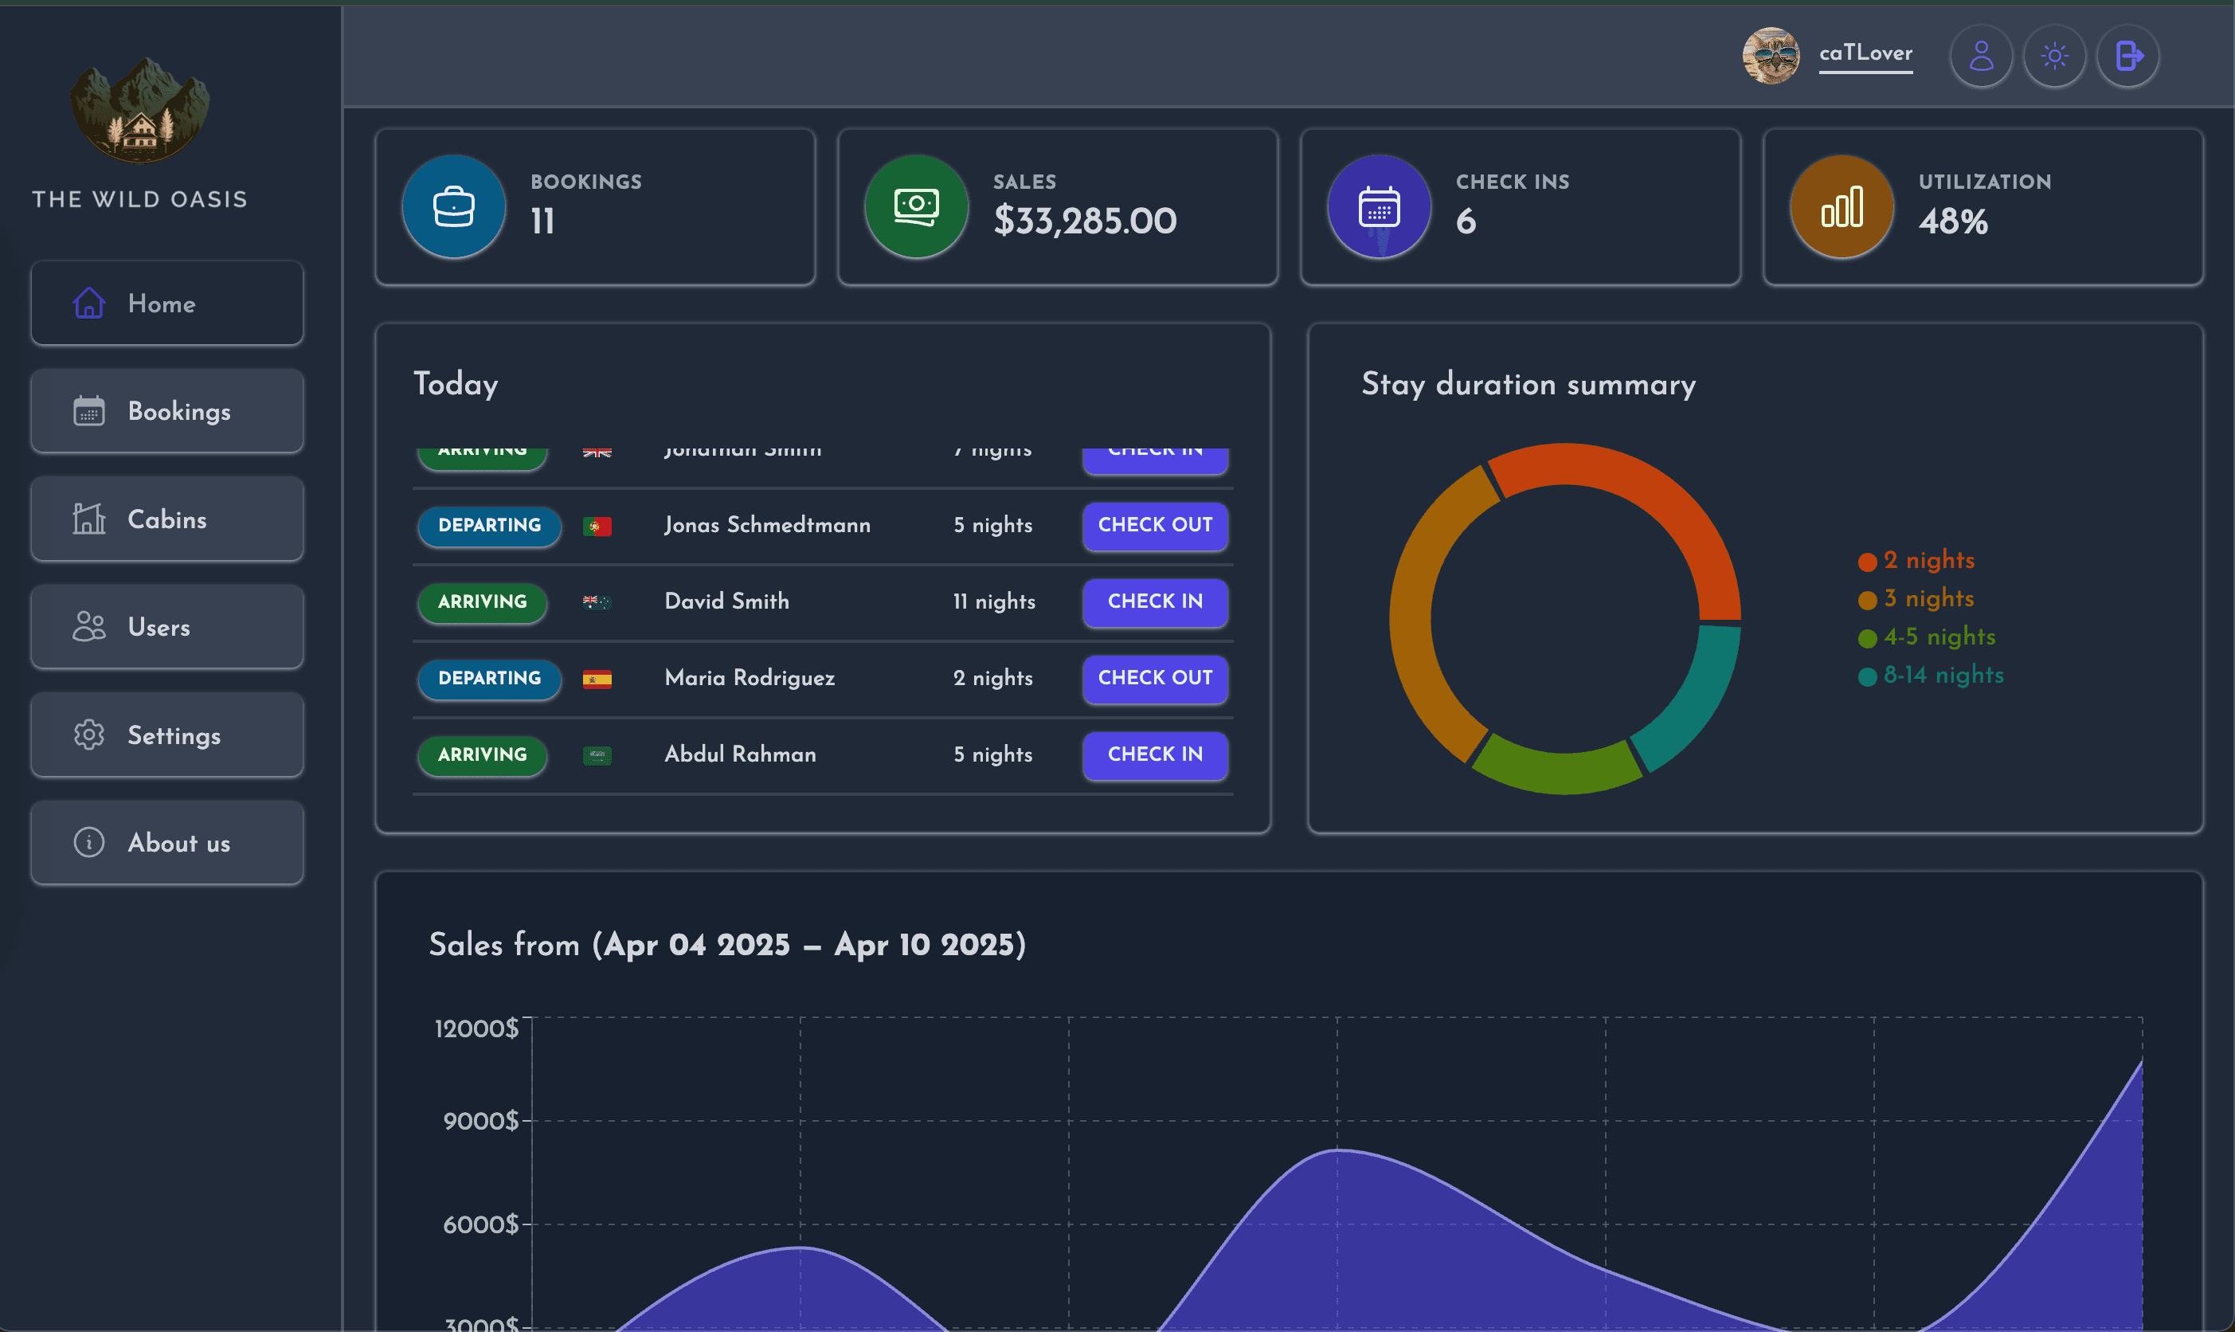
Task: Click the Departing tag for Maria Rodriguez
Action: tap(489, 678)
